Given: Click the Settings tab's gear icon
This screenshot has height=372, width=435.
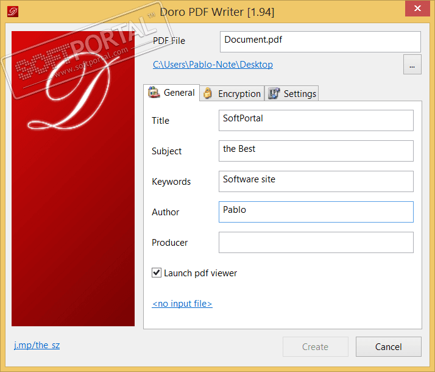Looking at the screenshot, I should tap(274, 93).
